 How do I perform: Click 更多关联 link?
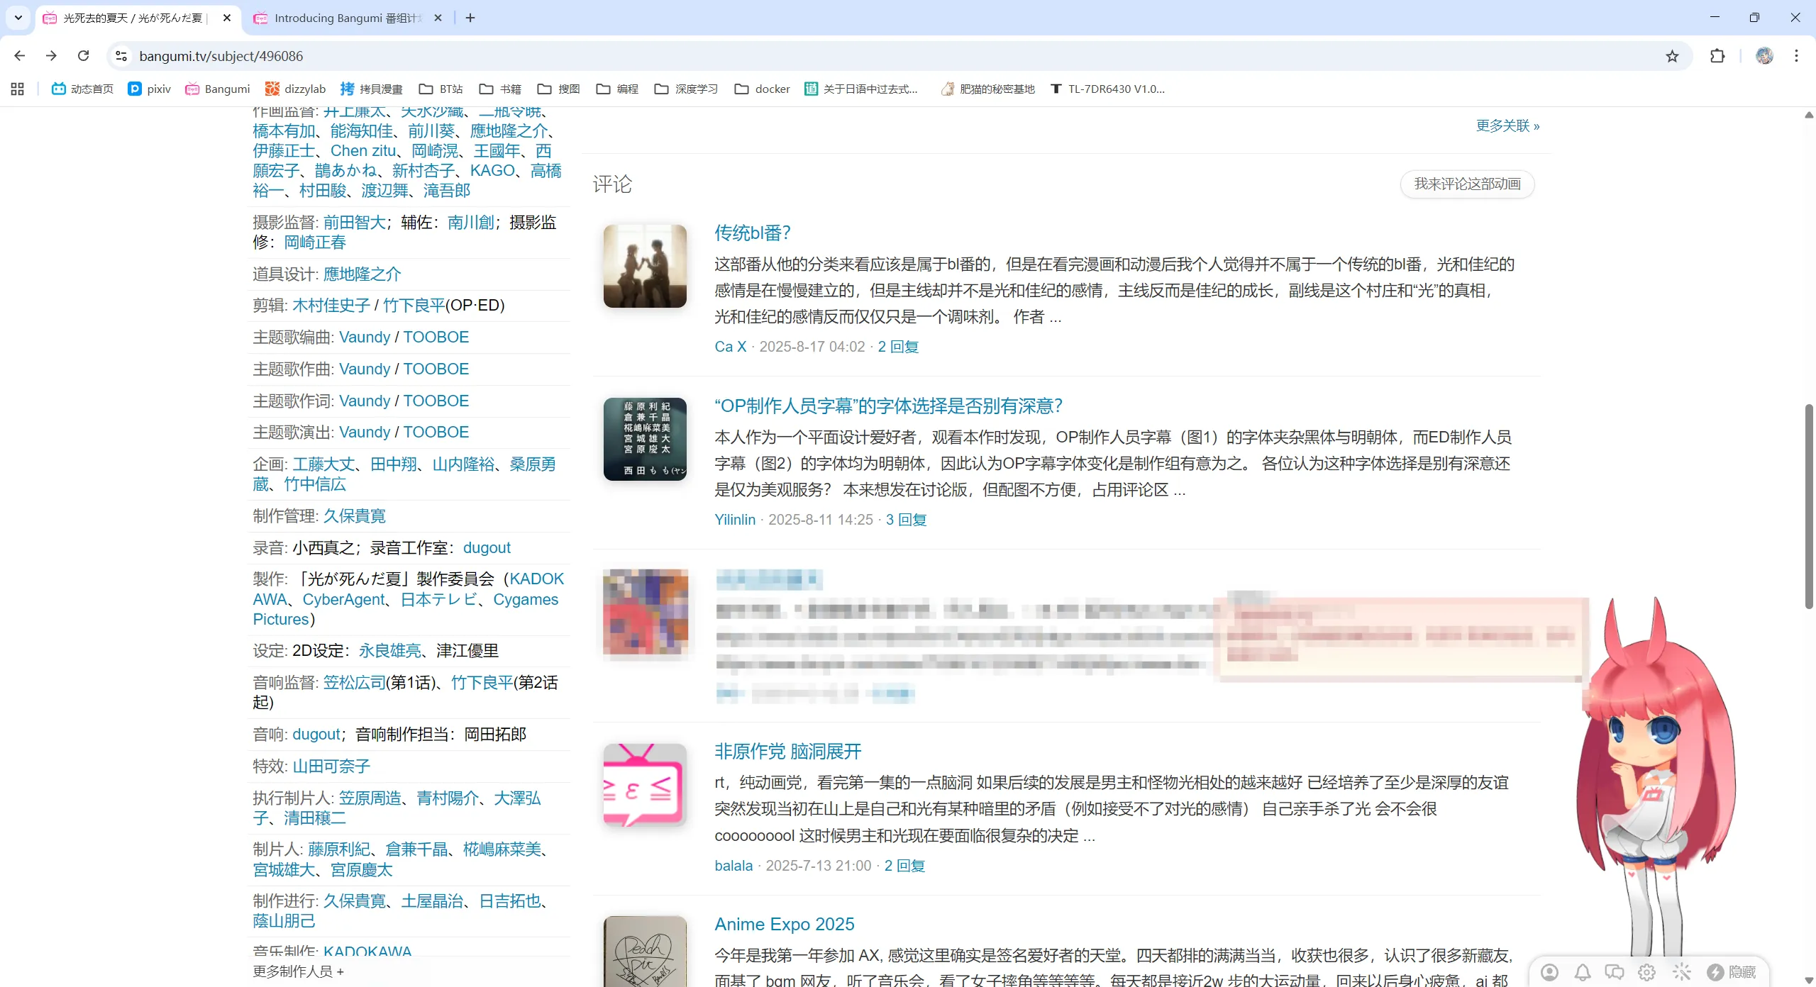coord(1507,126)
